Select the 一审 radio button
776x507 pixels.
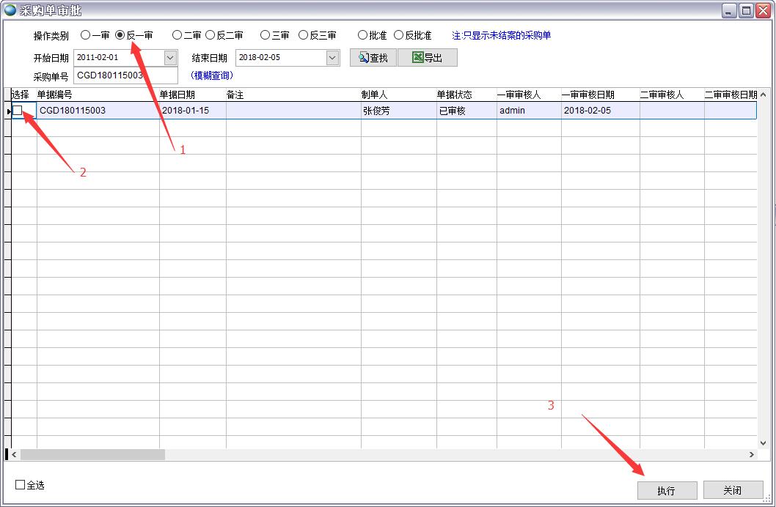tap(84, 34)
